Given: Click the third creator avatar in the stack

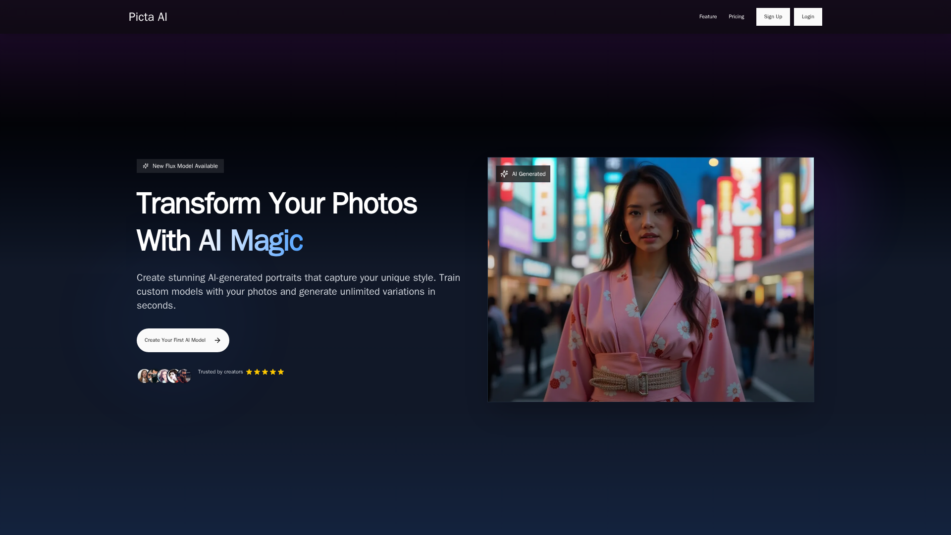Looking at the screenshot, I should click(x=163, y=376).
